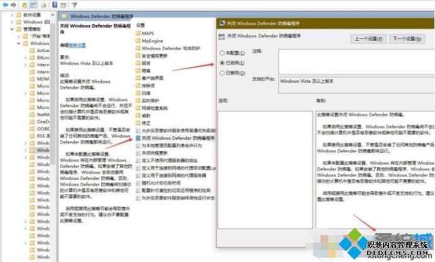435x262 pixels.
Task: Open the 修正 folder in the list
Action: click(x=143, y=123)
